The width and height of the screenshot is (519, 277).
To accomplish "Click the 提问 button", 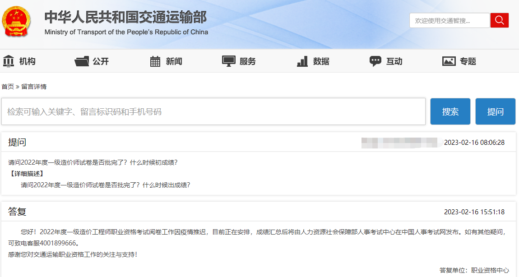I will click(495, 111).
